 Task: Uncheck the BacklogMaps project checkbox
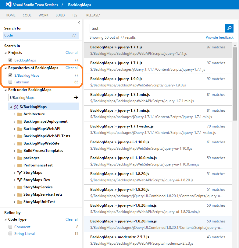[10, 60]
